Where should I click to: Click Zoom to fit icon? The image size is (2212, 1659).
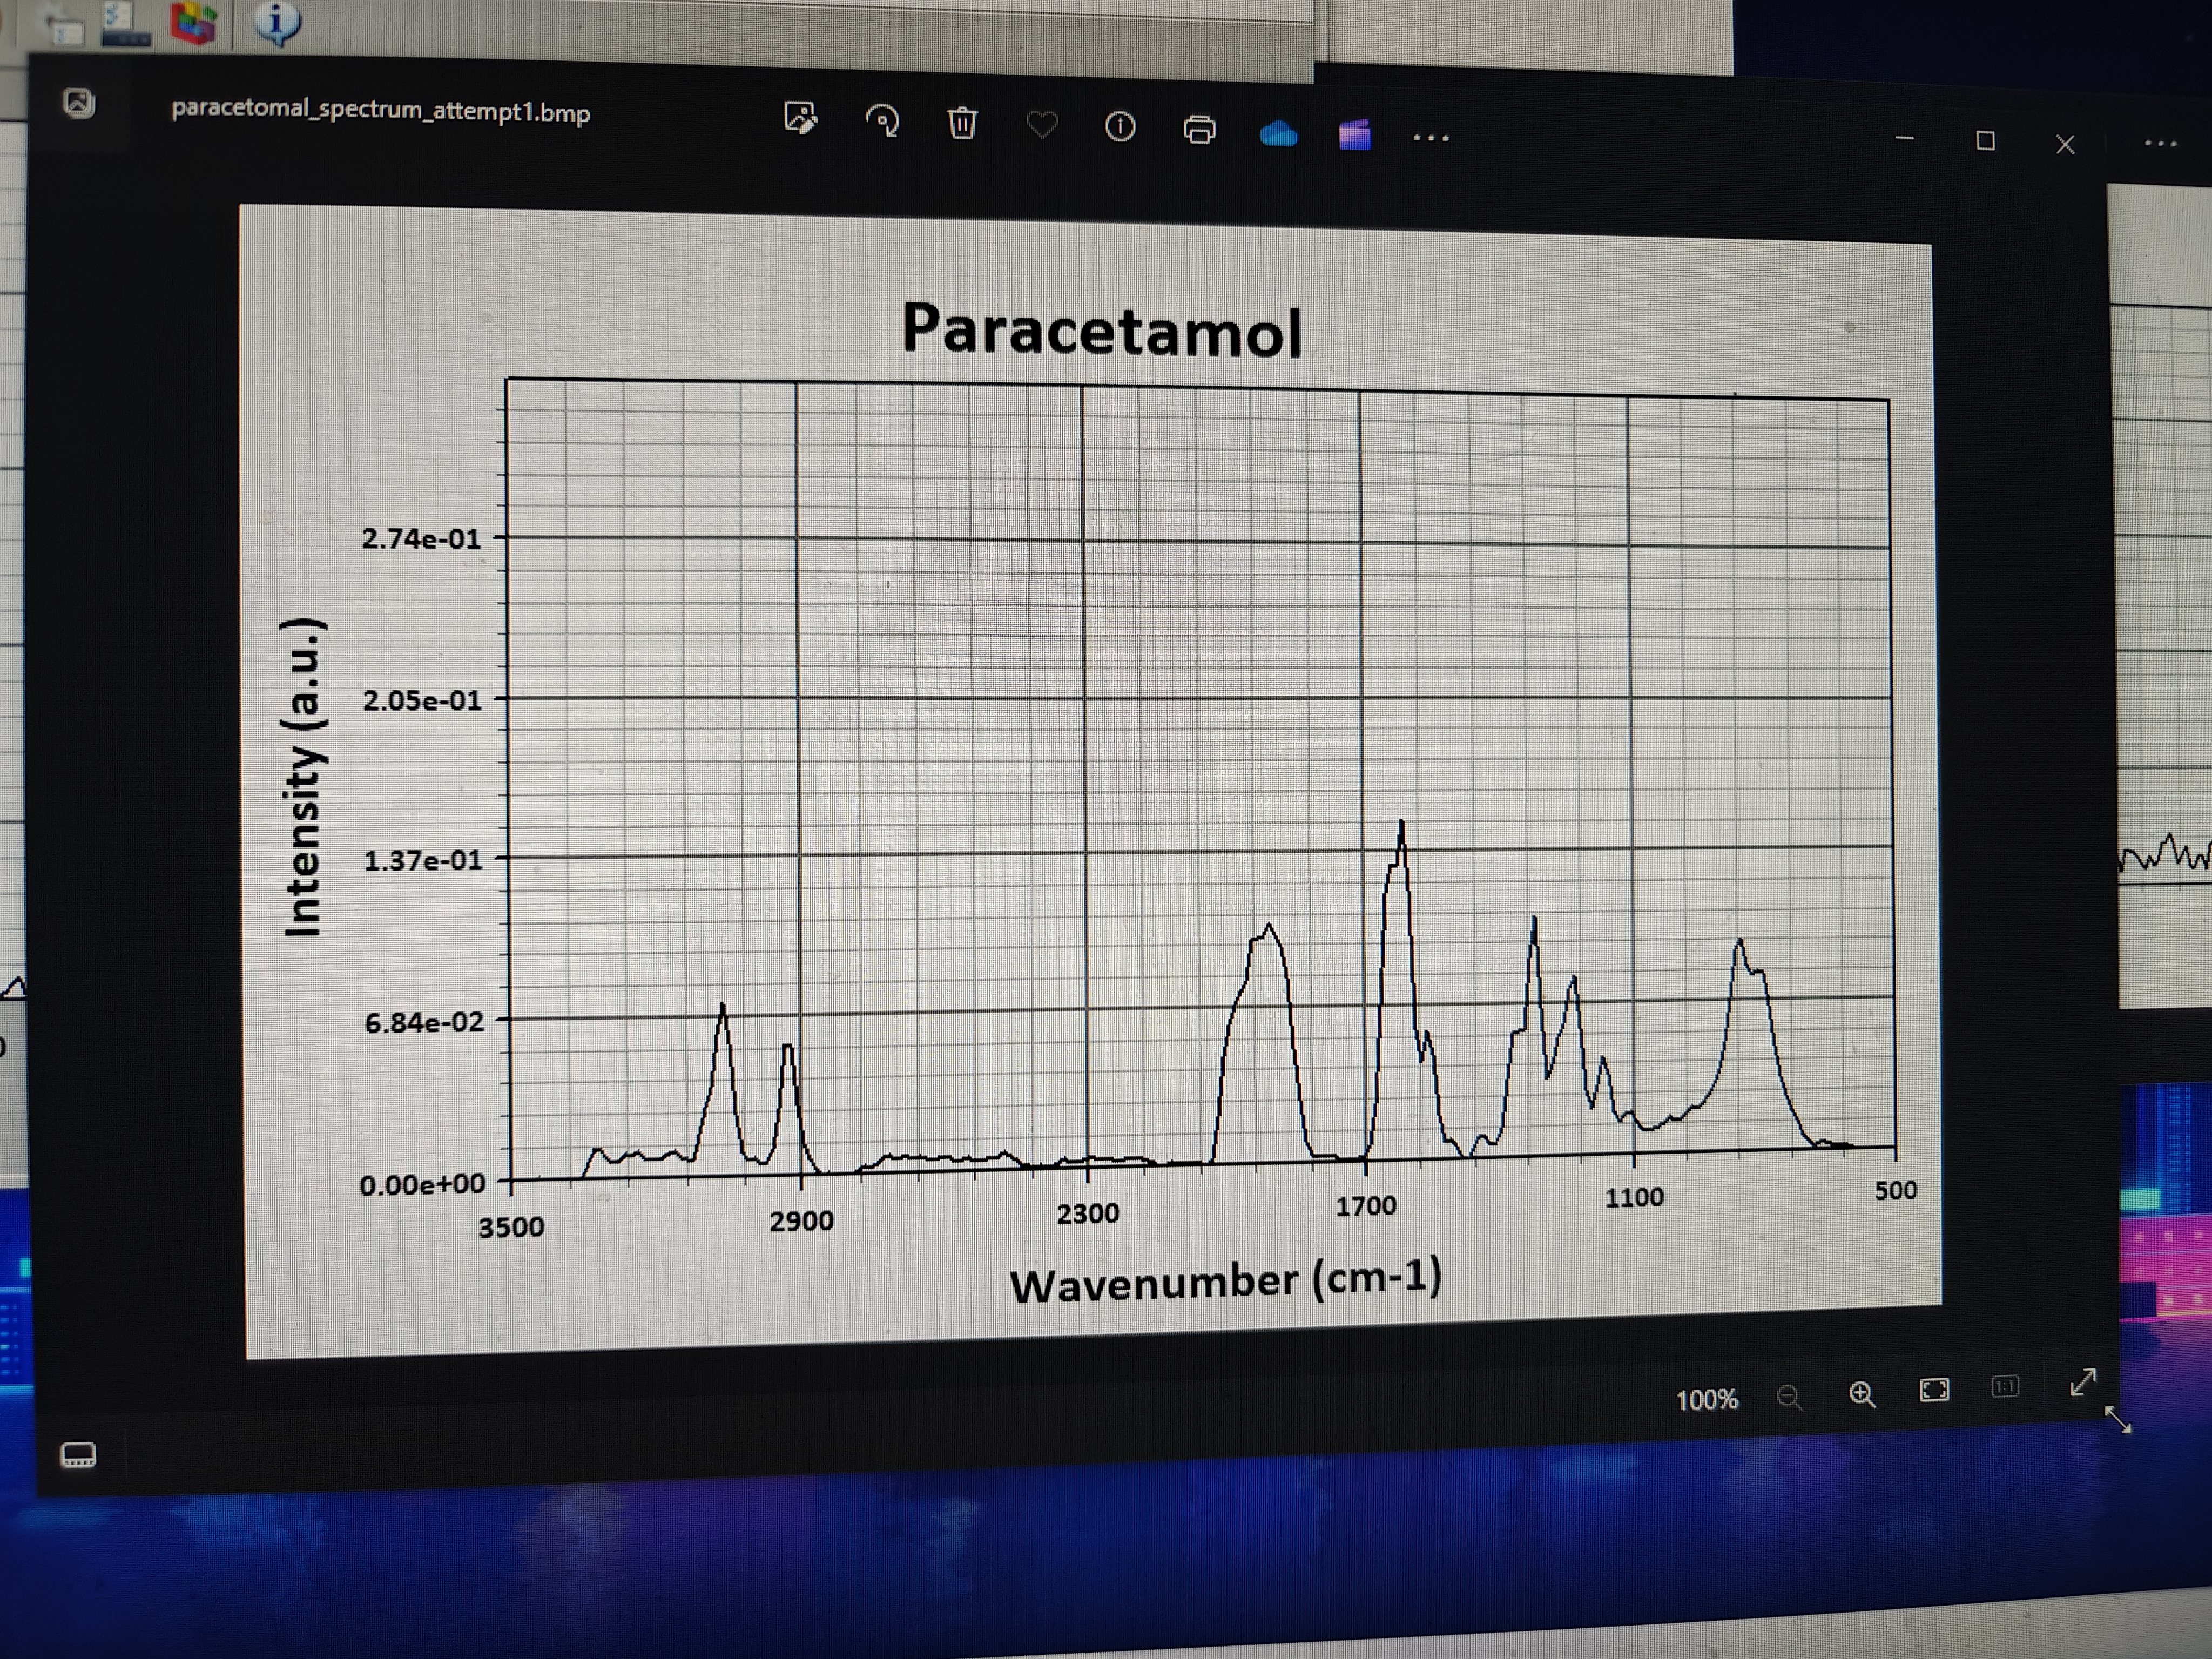click(x=1934, y=1390)
